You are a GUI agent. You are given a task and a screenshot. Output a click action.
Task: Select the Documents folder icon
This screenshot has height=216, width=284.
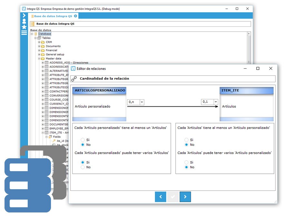pyautogui.click(x=43, y=46)
